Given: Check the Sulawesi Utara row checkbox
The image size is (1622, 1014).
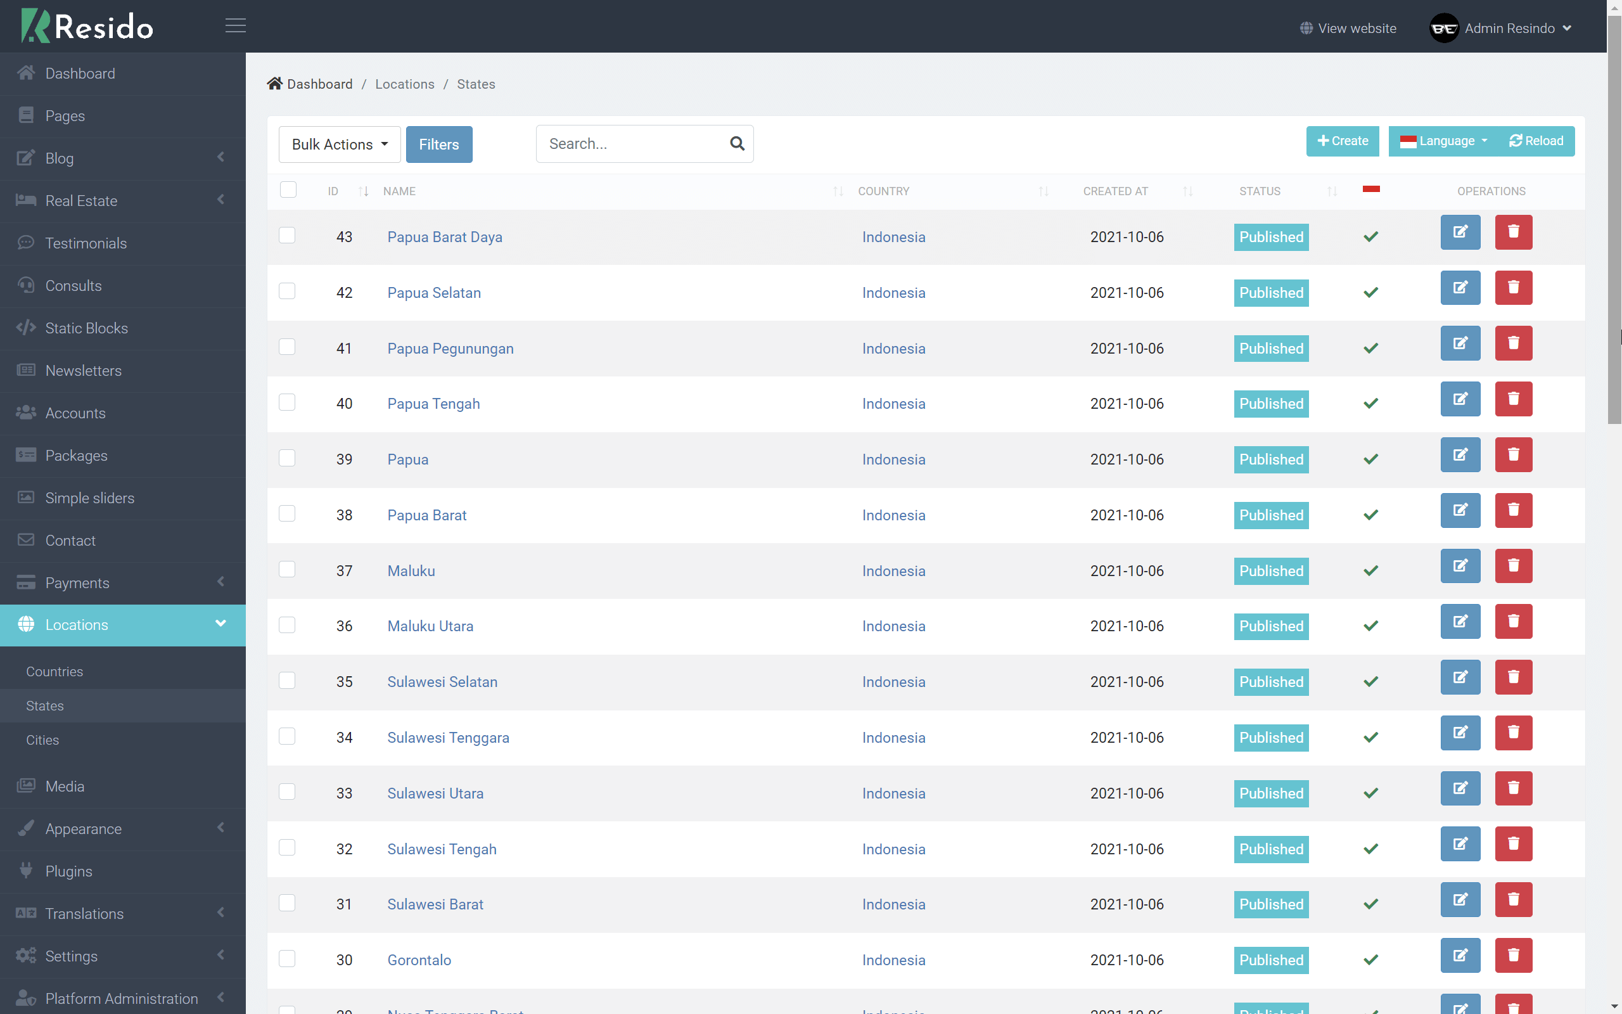Looking at the screenshot, I should click(x=287, y=792).
